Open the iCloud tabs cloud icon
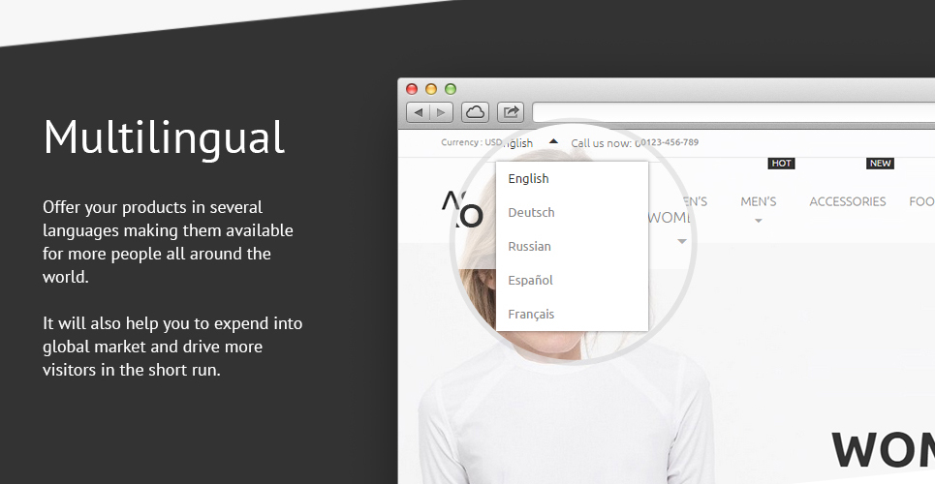 coord(475,112)
